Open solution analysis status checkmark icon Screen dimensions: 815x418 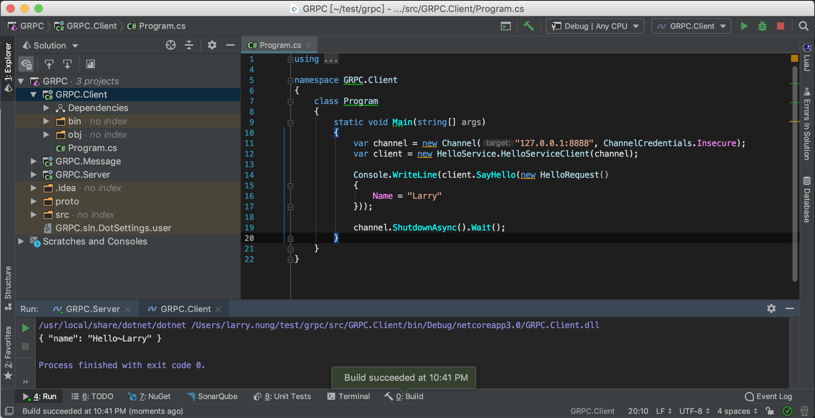[788, 411]
